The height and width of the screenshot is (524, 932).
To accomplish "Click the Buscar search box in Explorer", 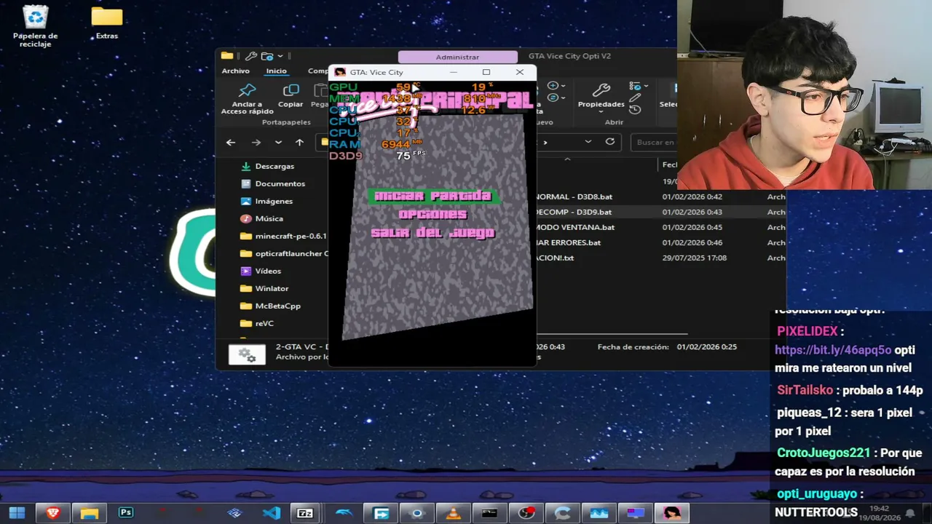I will [654, 142].
